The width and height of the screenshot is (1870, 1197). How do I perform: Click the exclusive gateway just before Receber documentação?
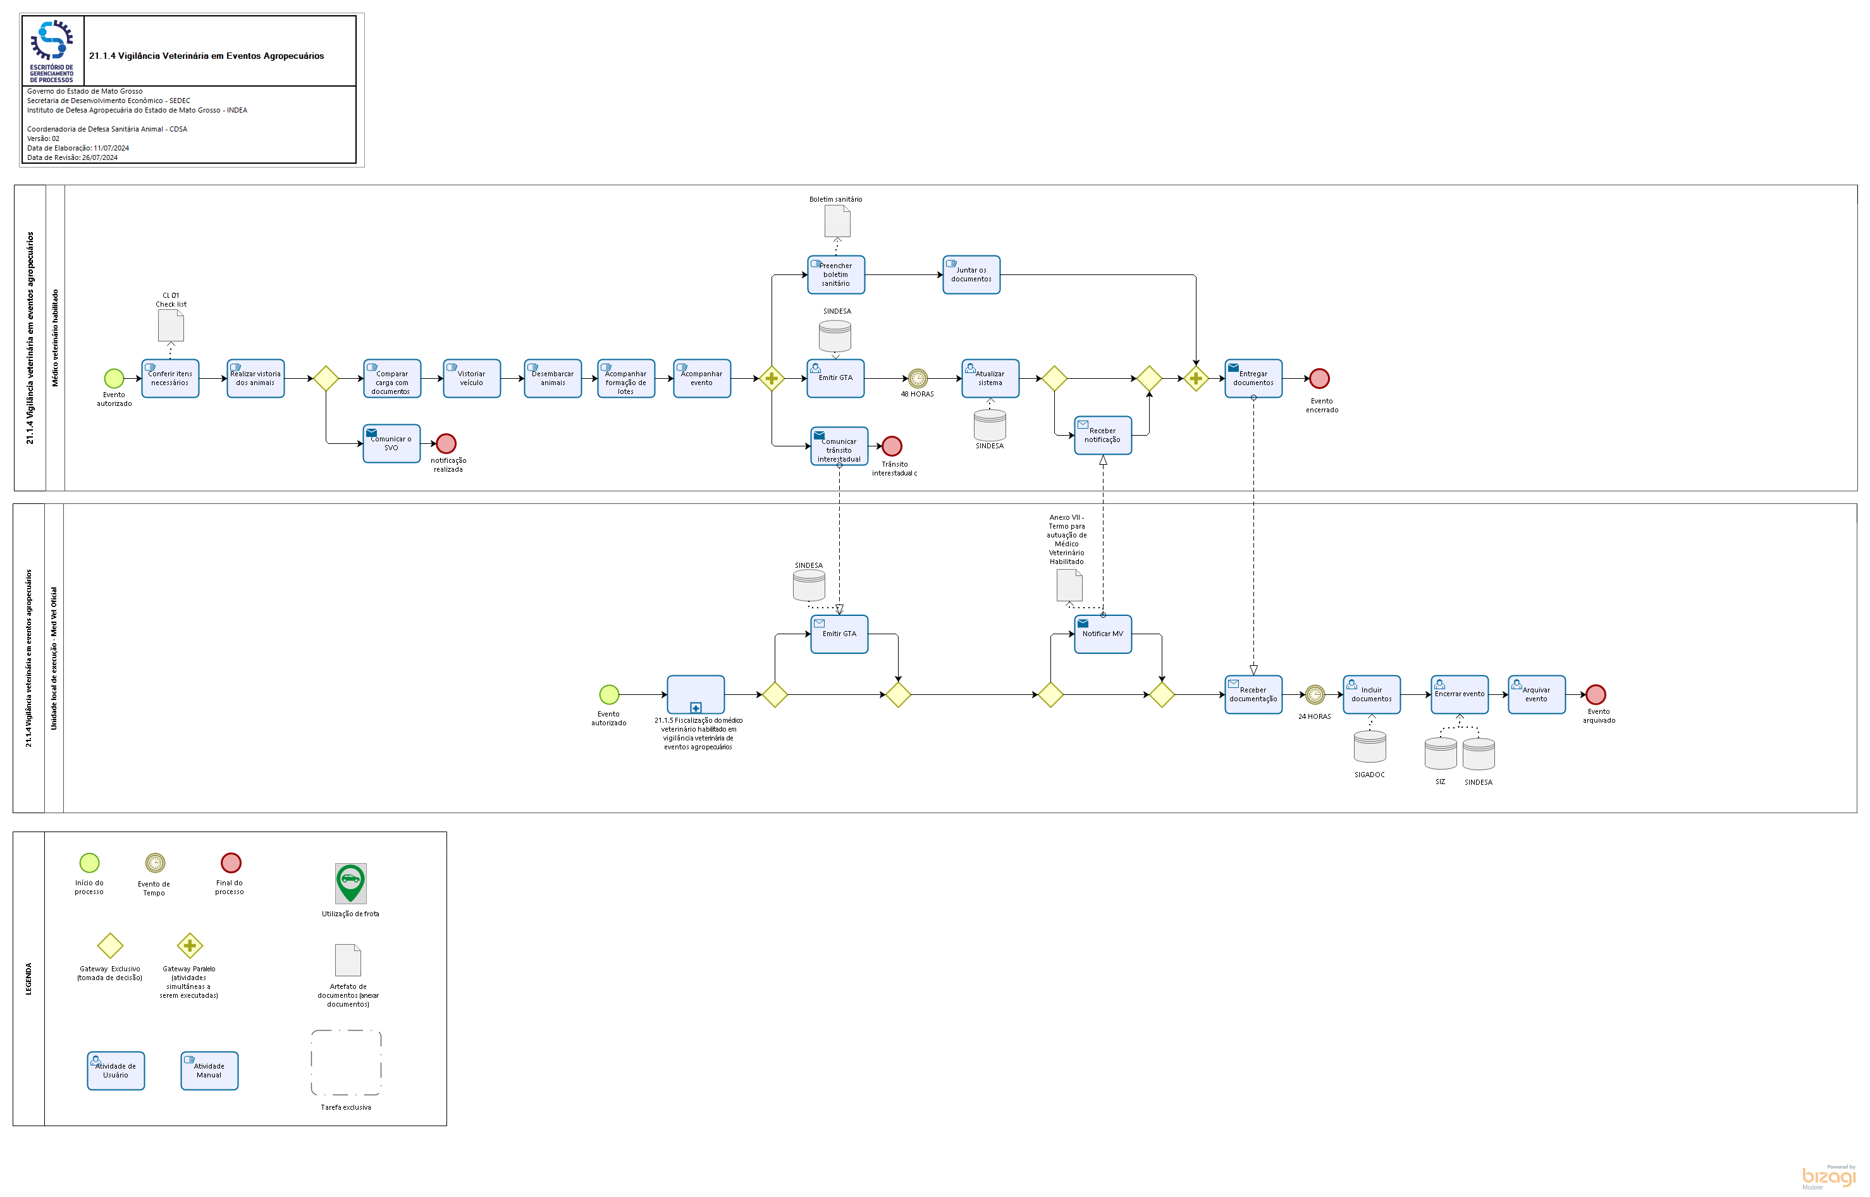[x=1162, y=695]
